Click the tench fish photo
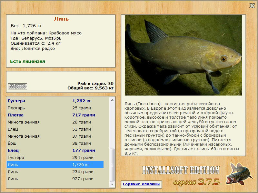Image resolution: width=258 pixels, height=193 pixels. 183,55
